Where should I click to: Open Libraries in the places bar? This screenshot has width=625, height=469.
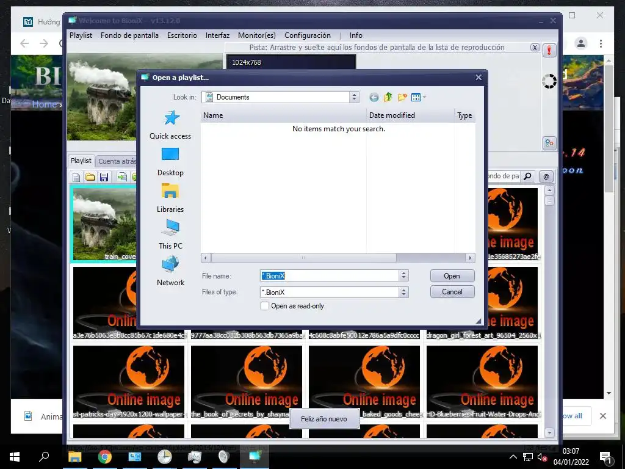(170, 198)
